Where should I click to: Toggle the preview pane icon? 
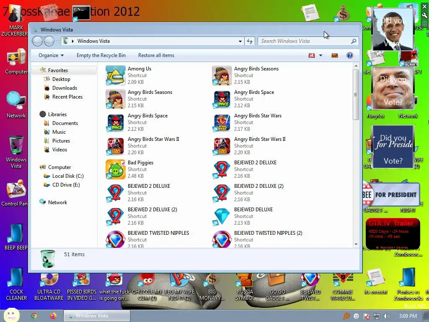(x=334, y=55)
